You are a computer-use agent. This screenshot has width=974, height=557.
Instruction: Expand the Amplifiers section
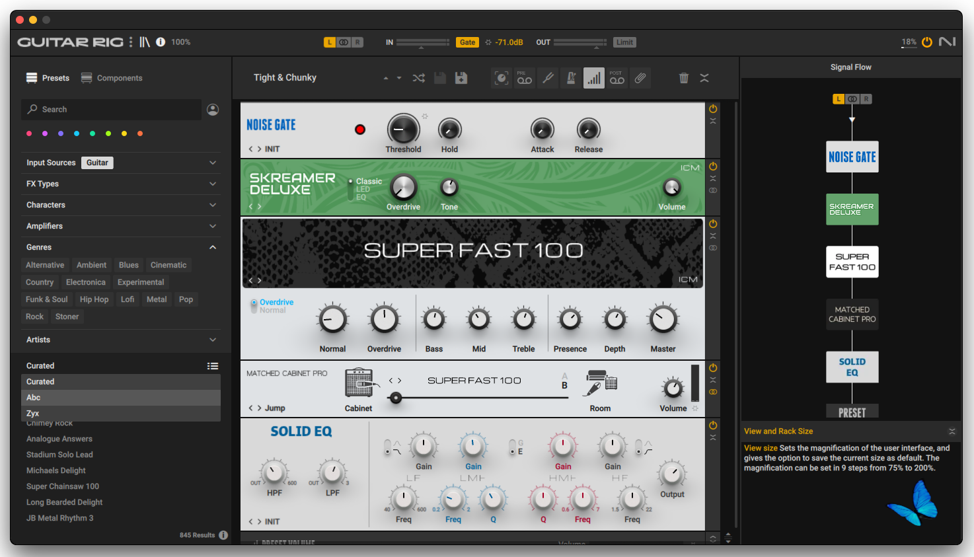click(213, 226)
